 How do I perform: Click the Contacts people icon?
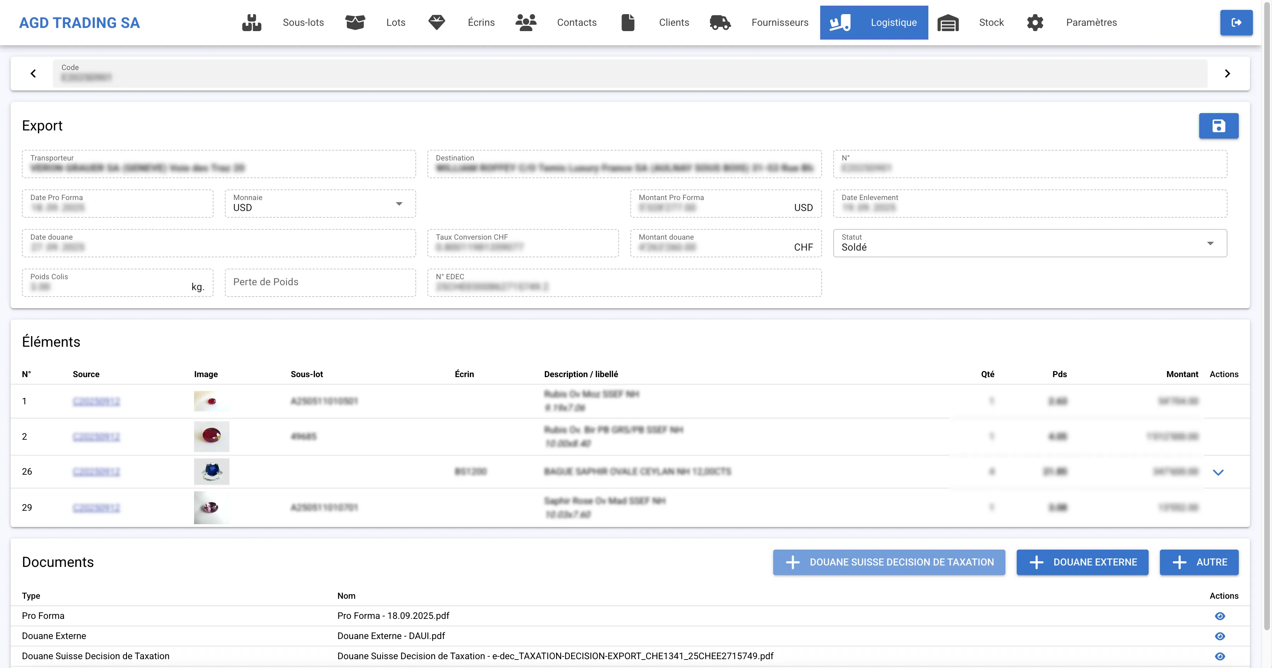pos(525,23)
